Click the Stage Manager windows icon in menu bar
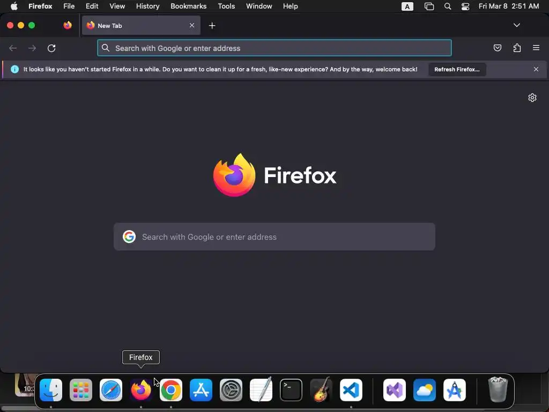Image resolution: width=549 pixels, height=412 pixels. [429, 6]
